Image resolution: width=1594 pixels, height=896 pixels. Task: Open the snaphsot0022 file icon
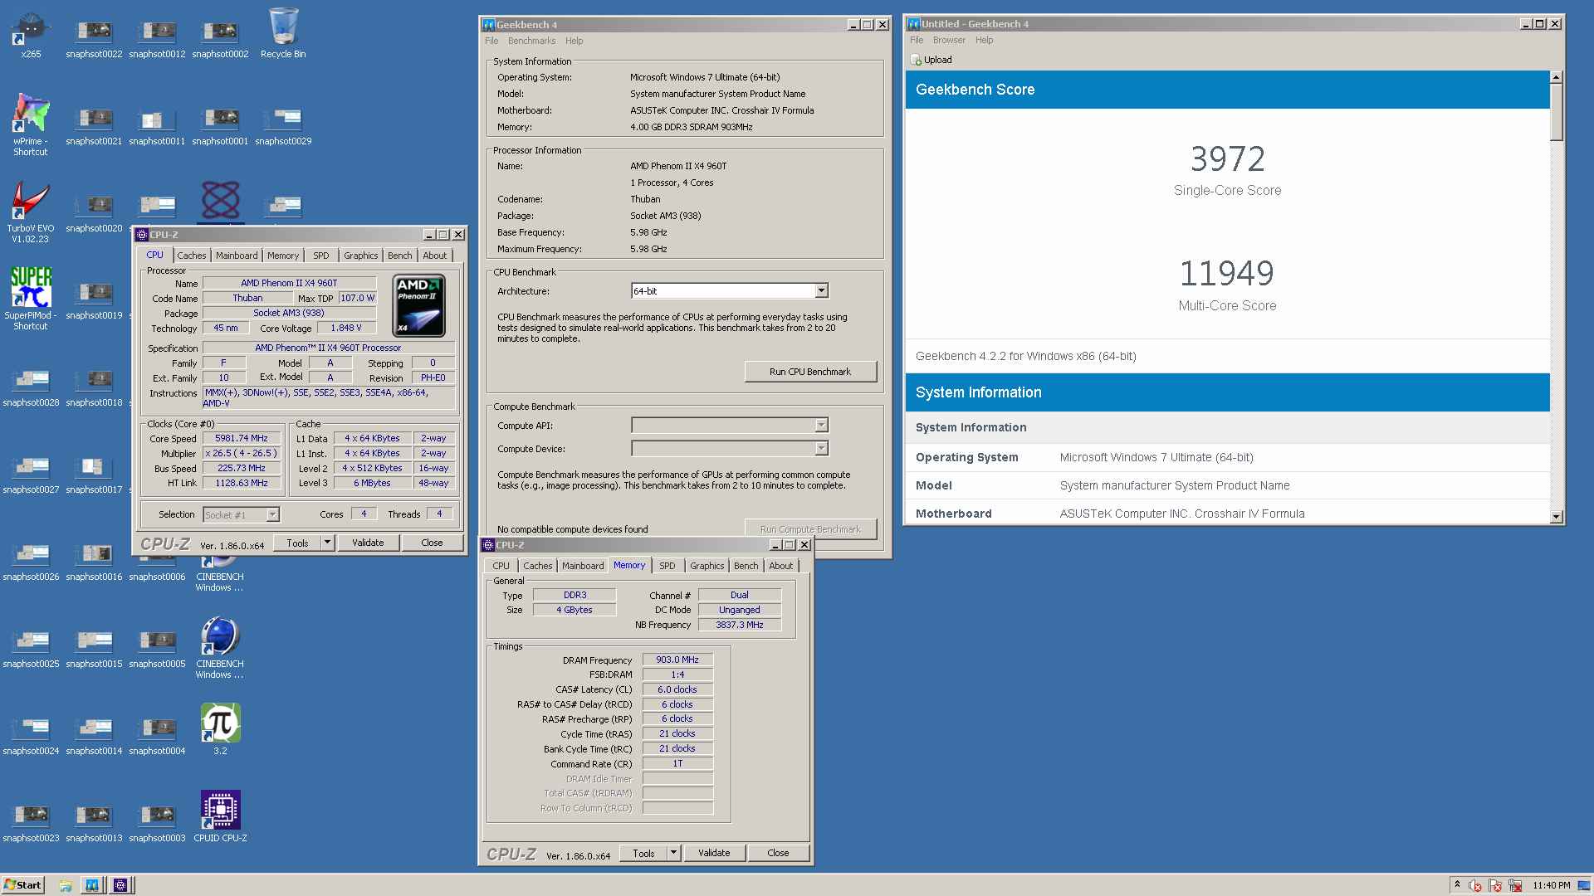coord(94,37)
